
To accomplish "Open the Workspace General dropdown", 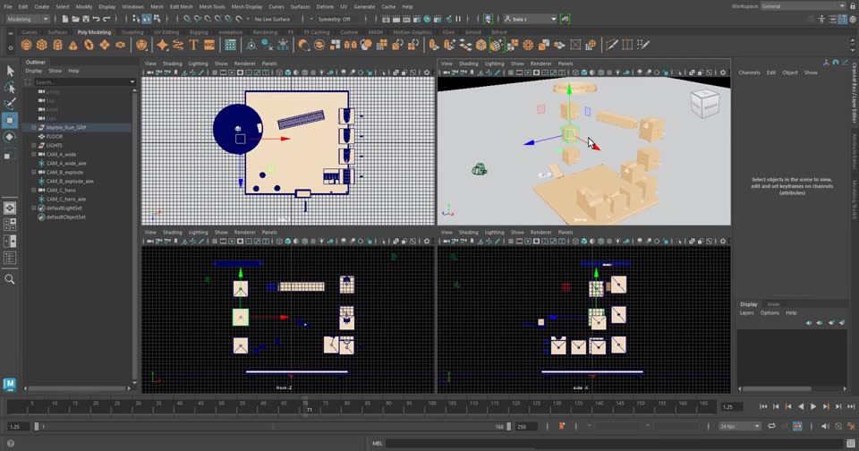I will (804, 6).
